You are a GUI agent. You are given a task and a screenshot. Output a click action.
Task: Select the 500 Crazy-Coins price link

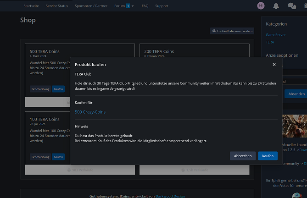tap(90, 112)
